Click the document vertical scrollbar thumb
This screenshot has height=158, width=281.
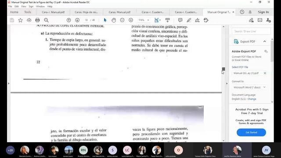(223, 69)
